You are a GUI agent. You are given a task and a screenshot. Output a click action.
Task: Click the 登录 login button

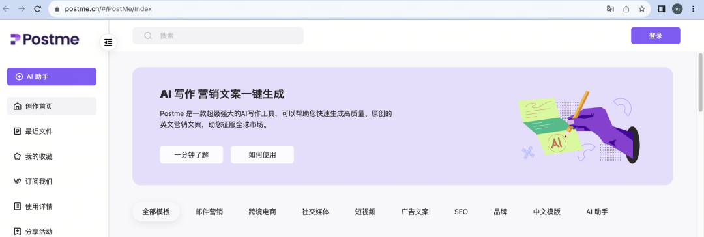(656, 36)
